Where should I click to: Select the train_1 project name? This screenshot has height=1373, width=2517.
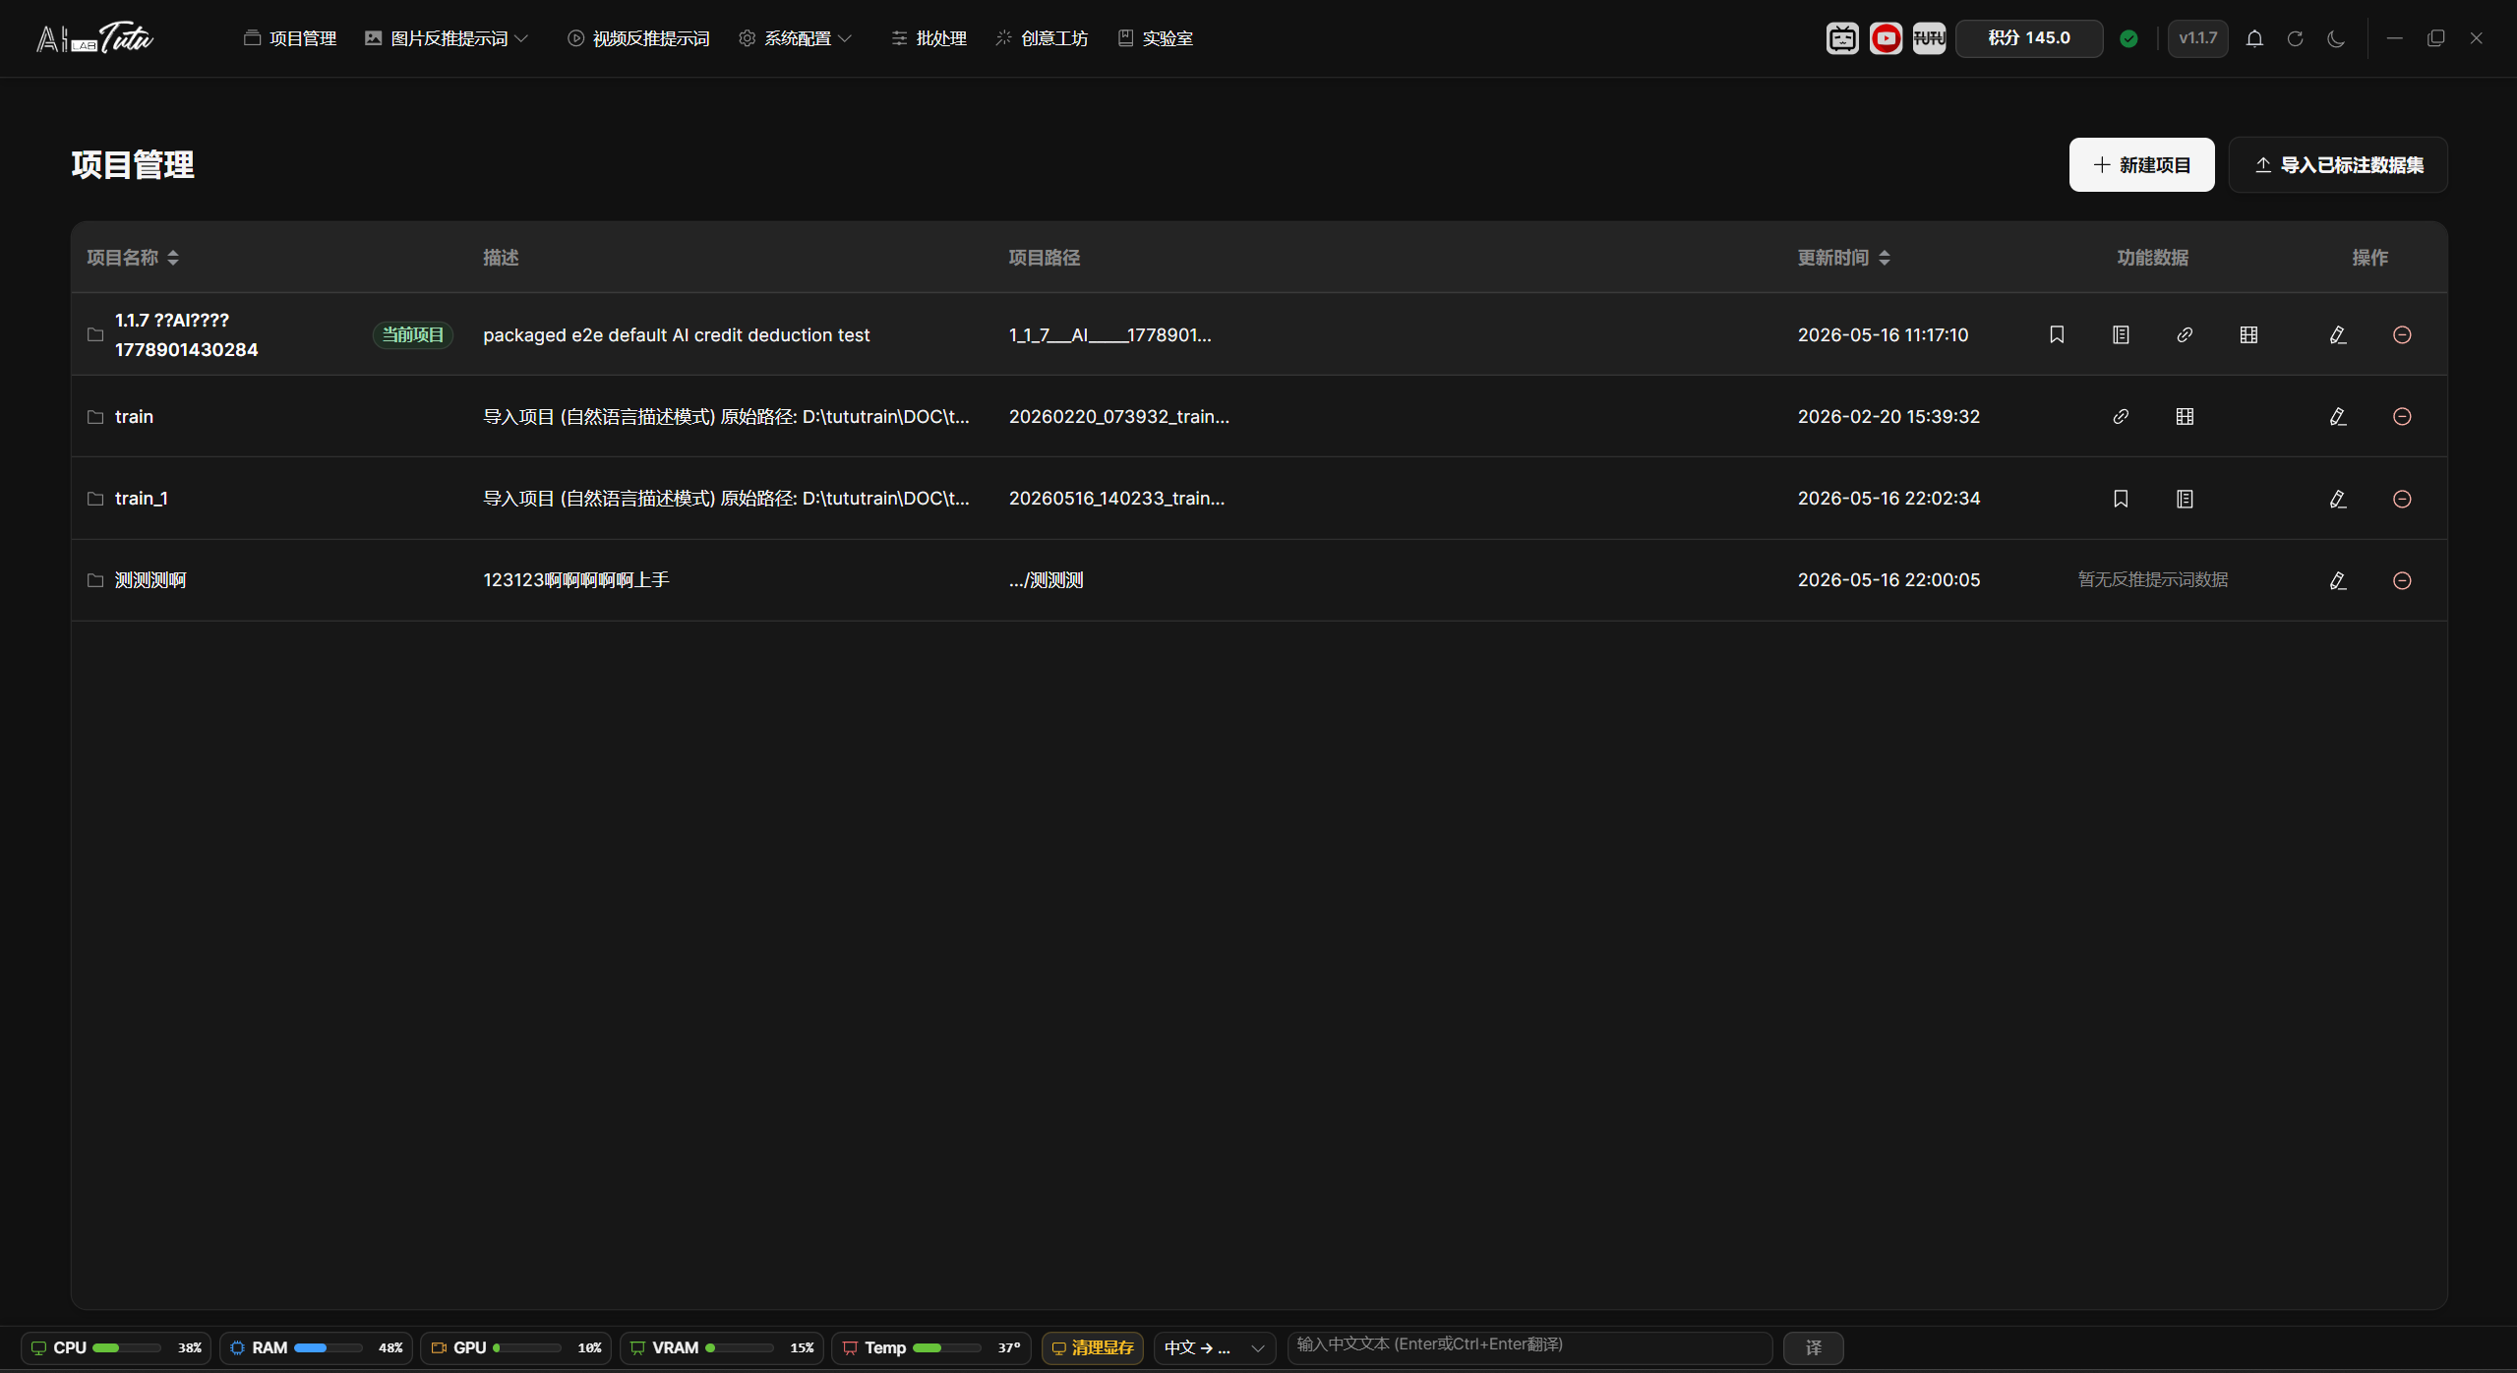(x=142, y=499)
